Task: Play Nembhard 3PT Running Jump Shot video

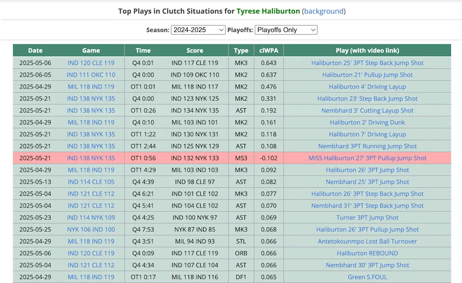Action: [367, 146]
